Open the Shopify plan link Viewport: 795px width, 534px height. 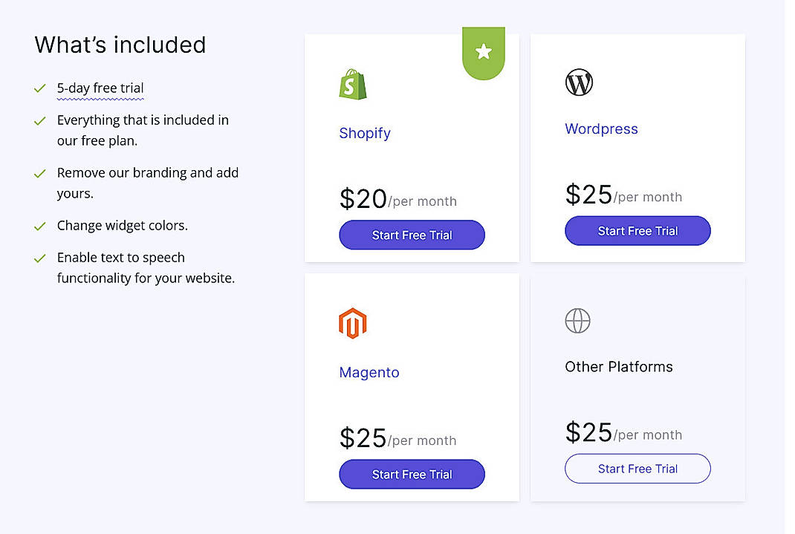365,133
